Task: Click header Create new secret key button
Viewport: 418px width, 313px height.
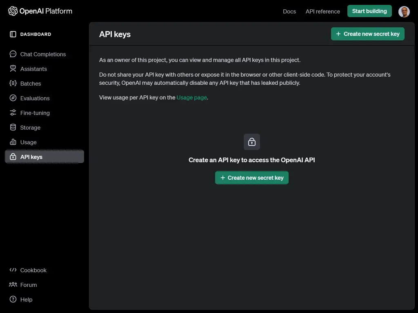Action: click(x=368, y=34)
